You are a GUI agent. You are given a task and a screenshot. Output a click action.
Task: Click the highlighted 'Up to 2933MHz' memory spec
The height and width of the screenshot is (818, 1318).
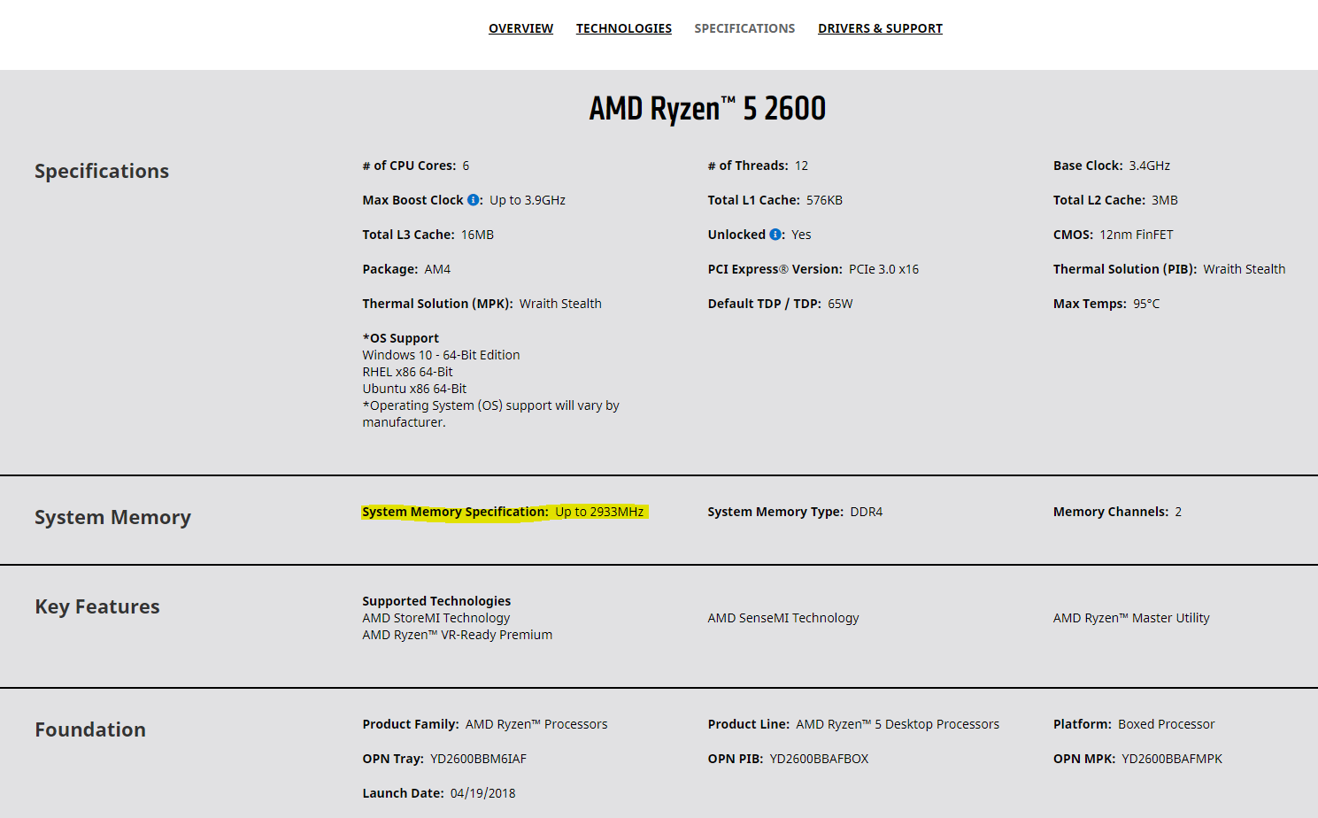[x=599, y=512]
